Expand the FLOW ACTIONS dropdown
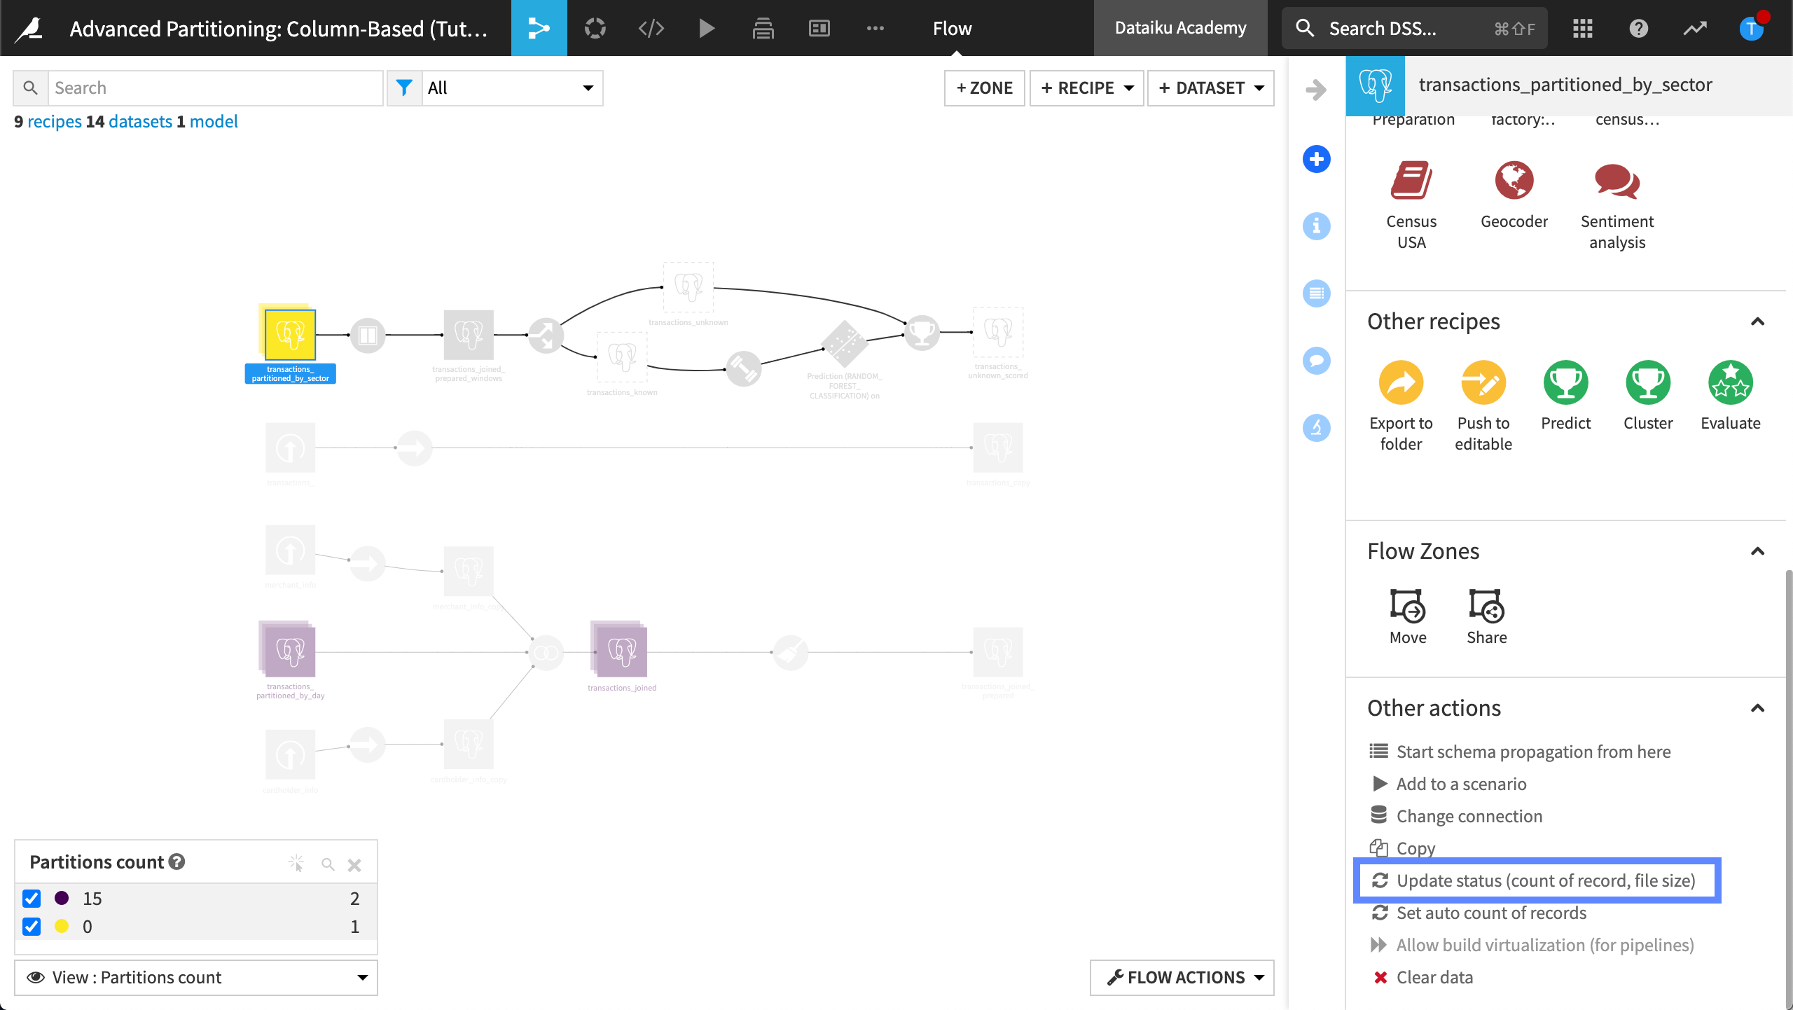Screen dimensions: 1793x1010 1182,977
